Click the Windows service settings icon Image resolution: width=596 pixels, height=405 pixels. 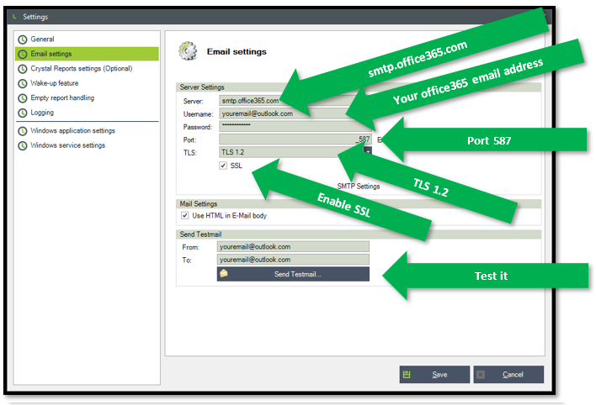coord(23,145)
